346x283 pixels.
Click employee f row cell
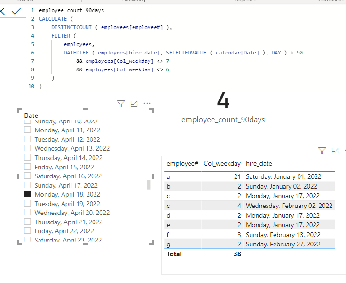[x=168, y=235]
